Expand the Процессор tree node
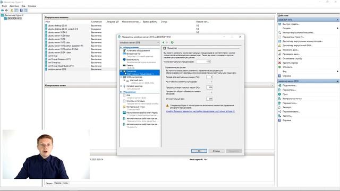The height and width of the screenshot is (191, 340). [121, 71]
